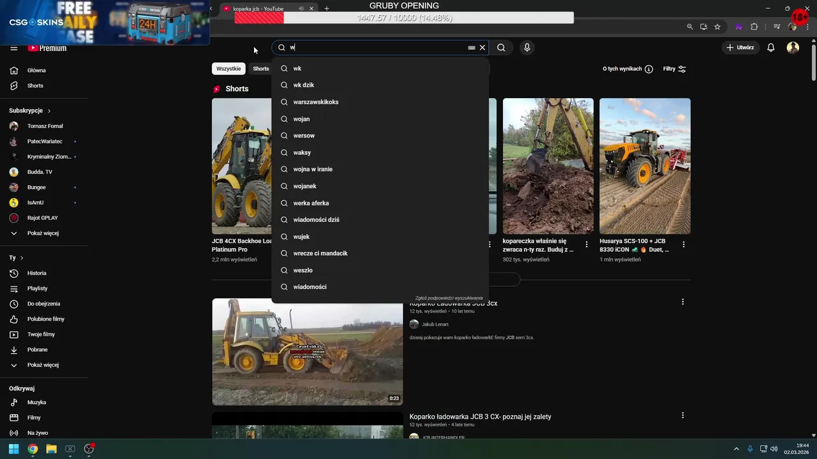This screenshot has height=459, width=817.
Task: Open the Bungee channel
Action: point(42,187)
